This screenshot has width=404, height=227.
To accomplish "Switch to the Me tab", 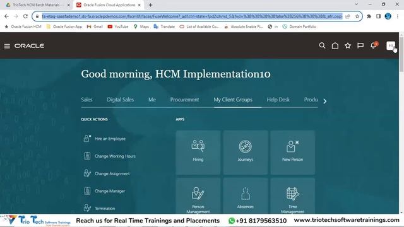I will 152,100.
